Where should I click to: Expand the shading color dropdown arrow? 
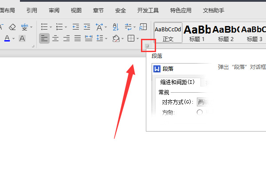[122, 39]
